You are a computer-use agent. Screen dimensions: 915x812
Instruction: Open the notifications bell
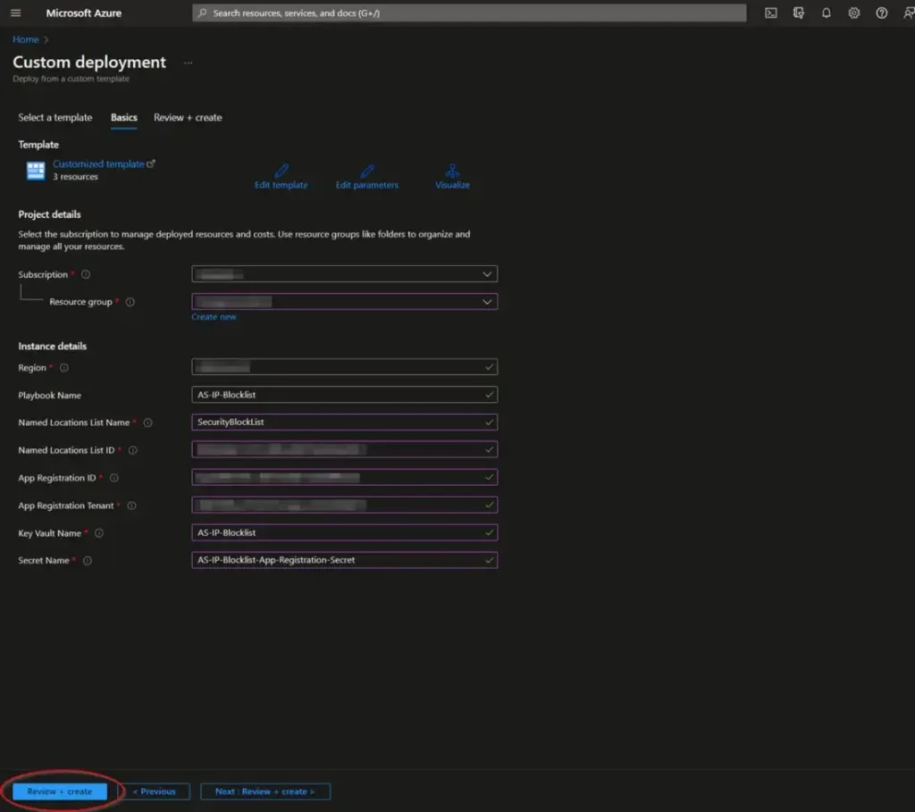[x=827, y=13]
